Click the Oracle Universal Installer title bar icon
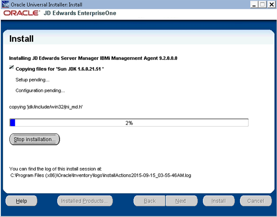277x217 pixels. (x=5, y=4)
